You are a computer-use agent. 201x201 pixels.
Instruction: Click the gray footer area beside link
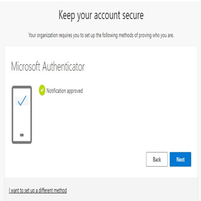[132, 190]
